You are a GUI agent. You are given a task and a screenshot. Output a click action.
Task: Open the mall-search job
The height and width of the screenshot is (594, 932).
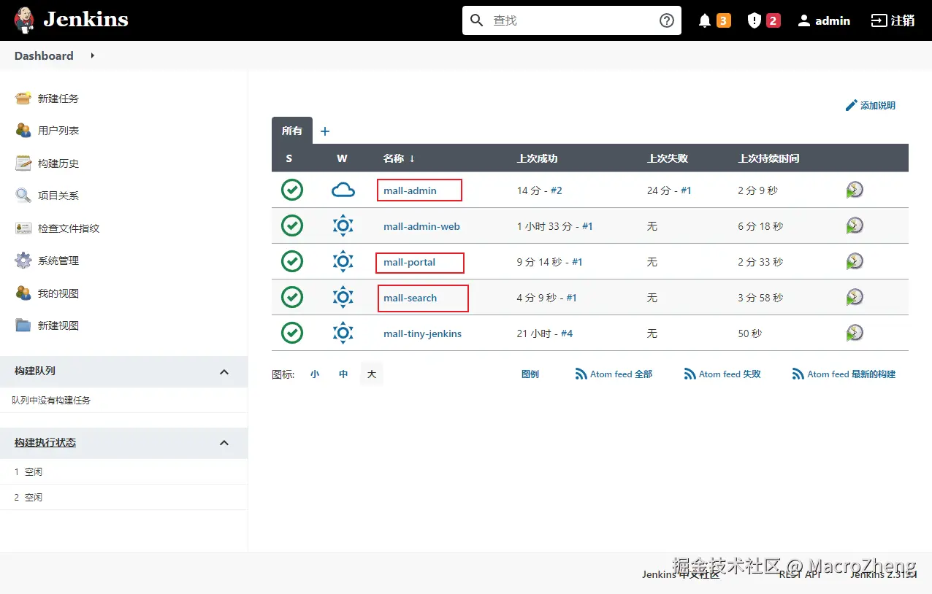(x=410, y=298)
